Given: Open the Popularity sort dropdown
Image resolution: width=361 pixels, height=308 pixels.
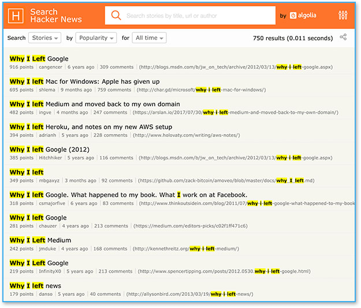Looking at the screenshot, I should click(x=96, y=38).
